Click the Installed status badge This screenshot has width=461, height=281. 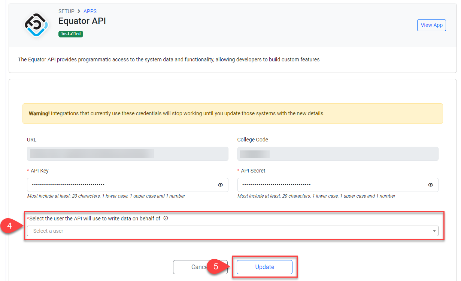pyautogui.click(x=71, y=34)
